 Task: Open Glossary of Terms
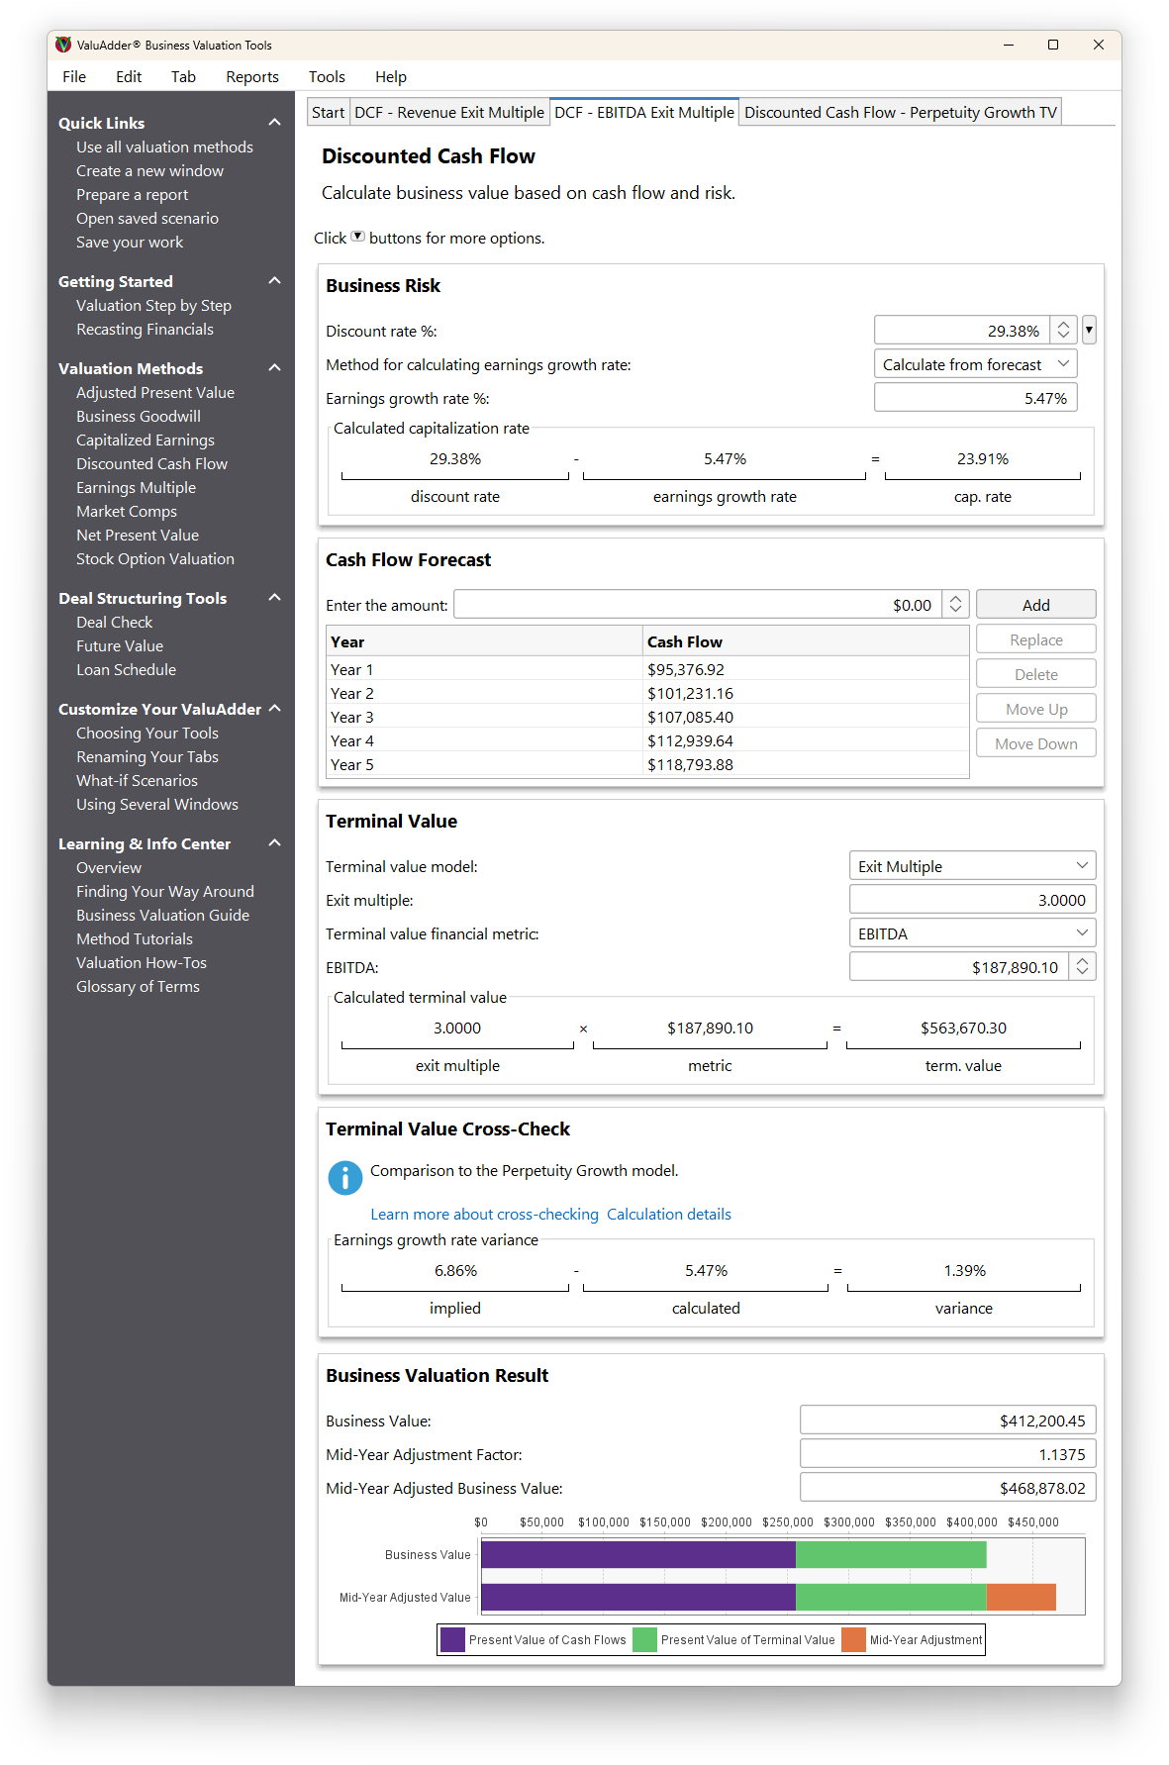click(138, 986)
